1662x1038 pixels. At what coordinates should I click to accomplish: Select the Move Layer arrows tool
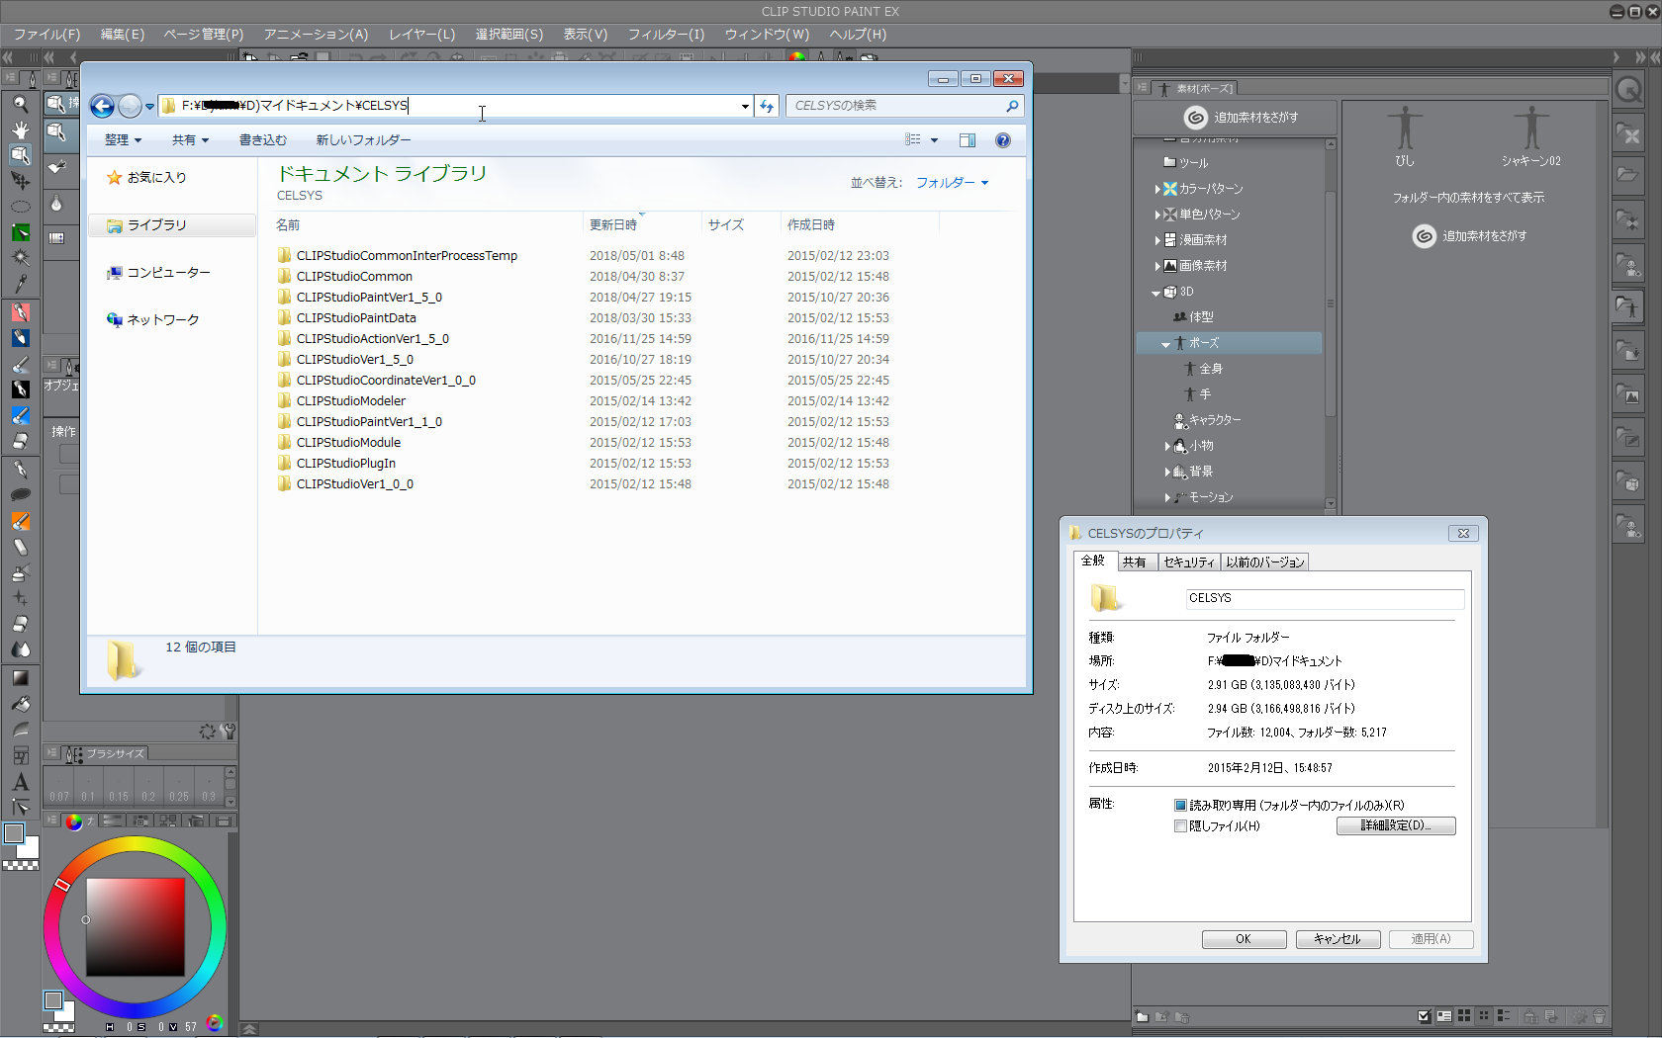pos(20,181)
